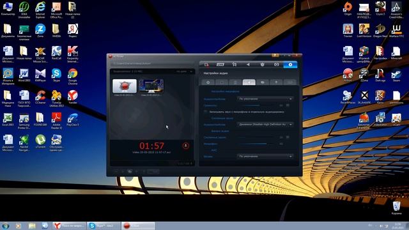Image resolution: width=409 pixels, height=230 pixels.
Task: Open Yandex browser desktop shortcut
Action: click(x=73, y=97)
